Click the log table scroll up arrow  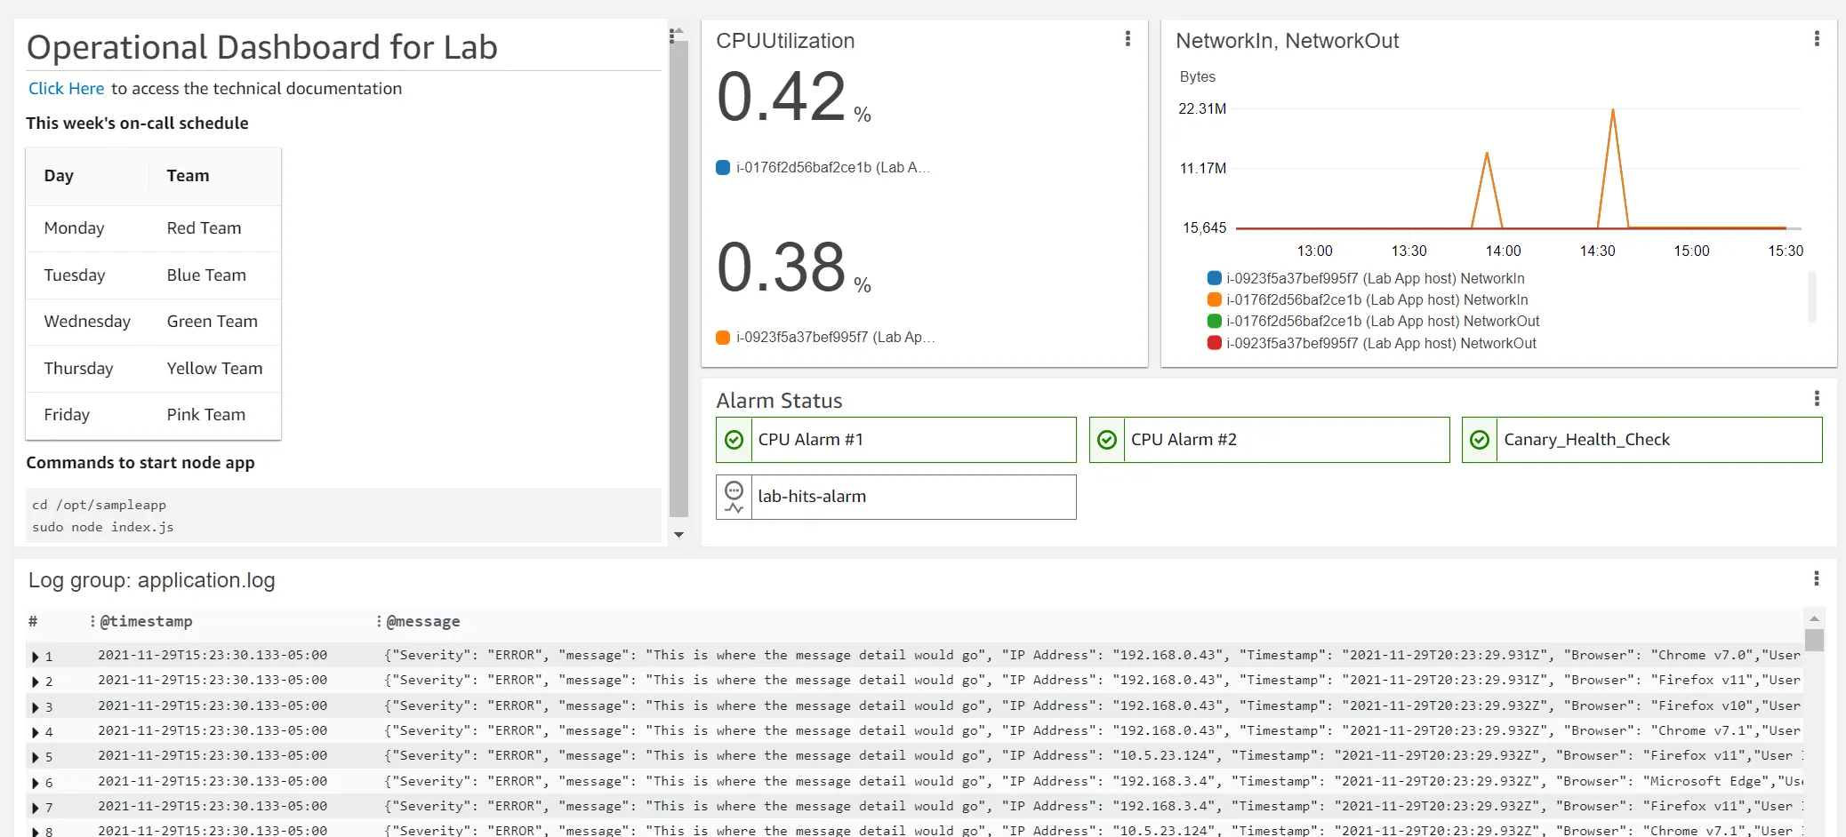[x=1814, y=618]
